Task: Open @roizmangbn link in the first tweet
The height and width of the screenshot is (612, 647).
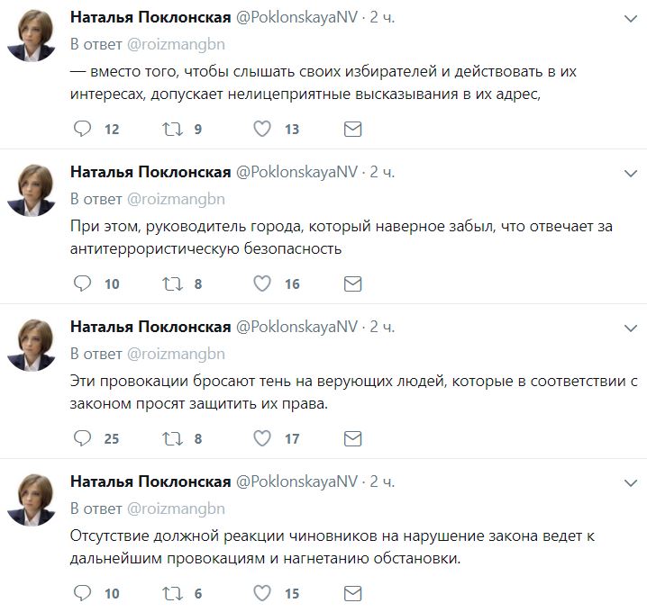Action: [177, 44]
